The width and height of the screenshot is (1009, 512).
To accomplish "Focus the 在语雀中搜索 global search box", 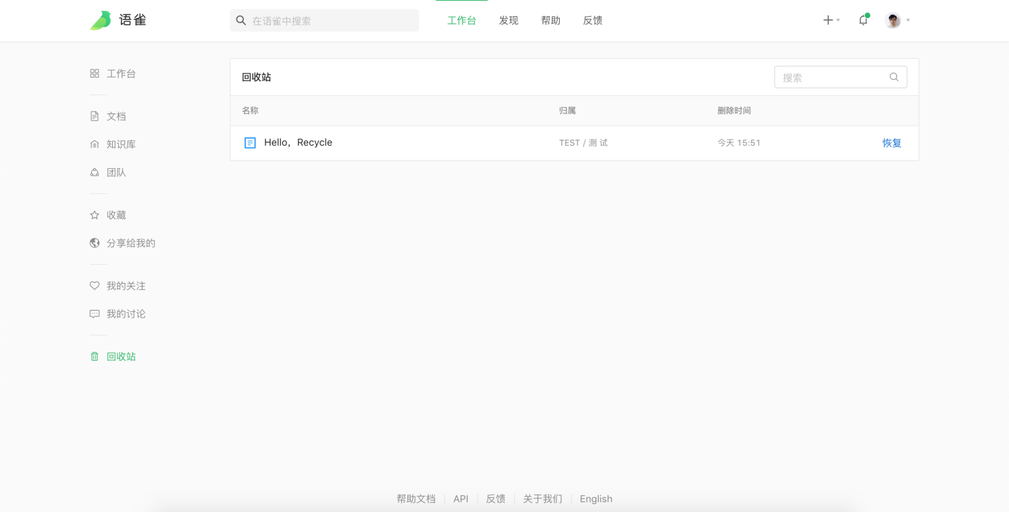I will click(x=331, y=21).
